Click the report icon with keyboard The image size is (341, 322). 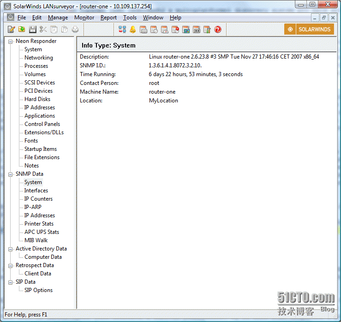coord(144,30)
